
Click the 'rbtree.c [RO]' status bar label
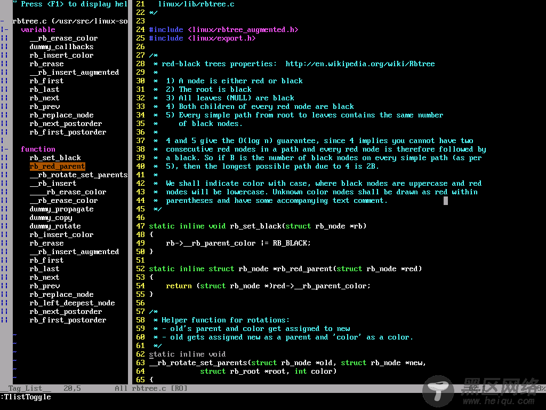pos(159,389)
